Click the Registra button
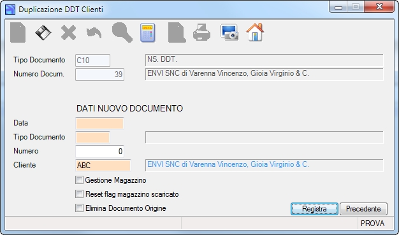The image size is (399, 235). click(x=314, y=209)
